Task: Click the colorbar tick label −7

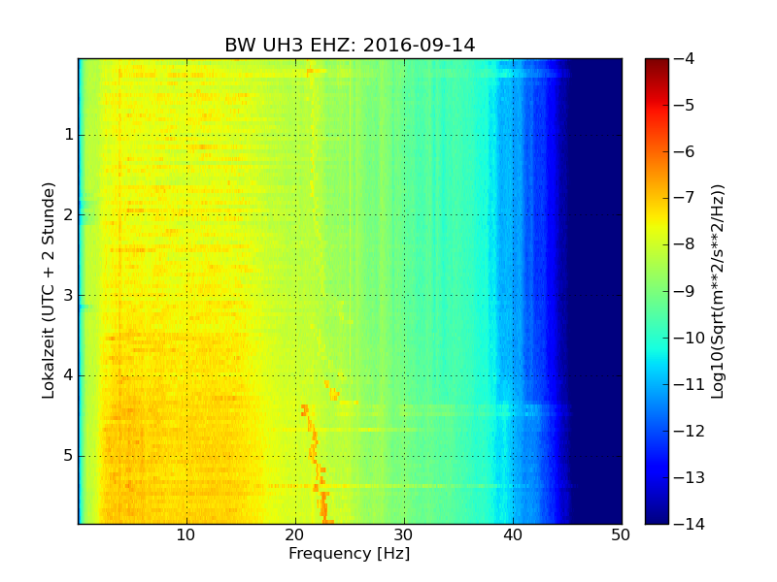Action: 685,198
